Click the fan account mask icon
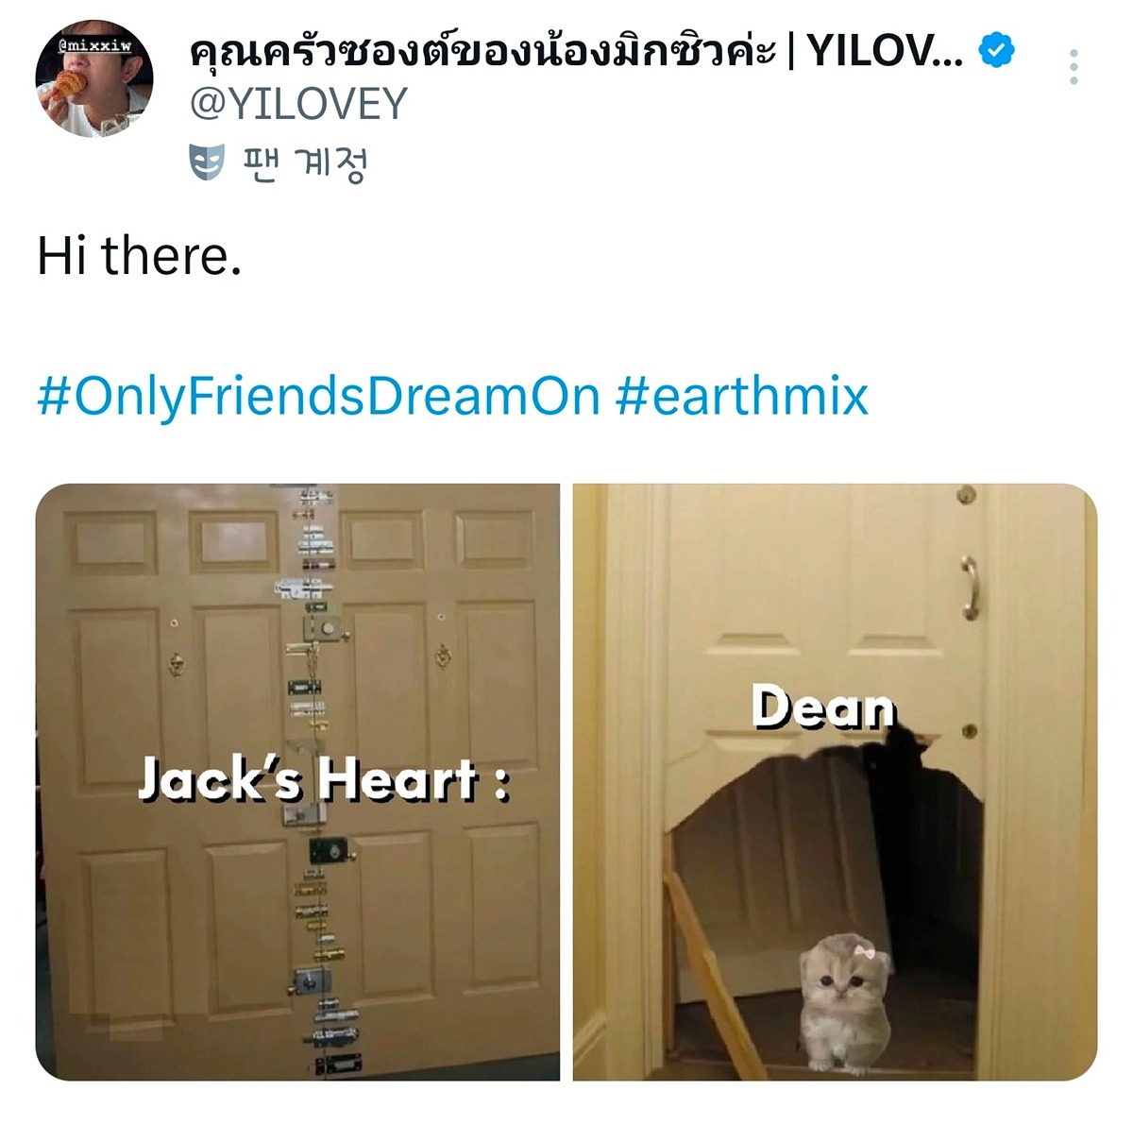The height and width of the screenshot is (1125, 1133). click(x=207, y=163)
